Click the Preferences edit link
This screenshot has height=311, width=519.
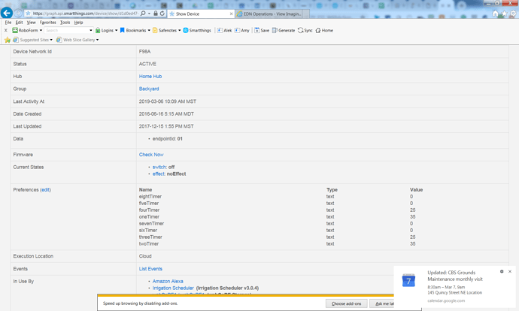click(45, 190)
